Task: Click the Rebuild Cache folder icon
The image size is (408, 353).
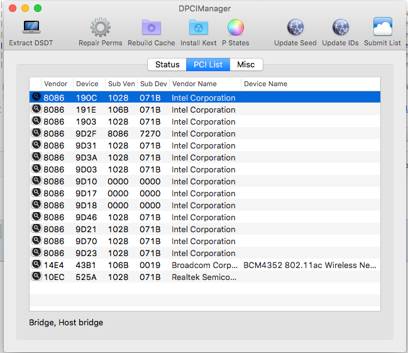Action: (151, 28)
